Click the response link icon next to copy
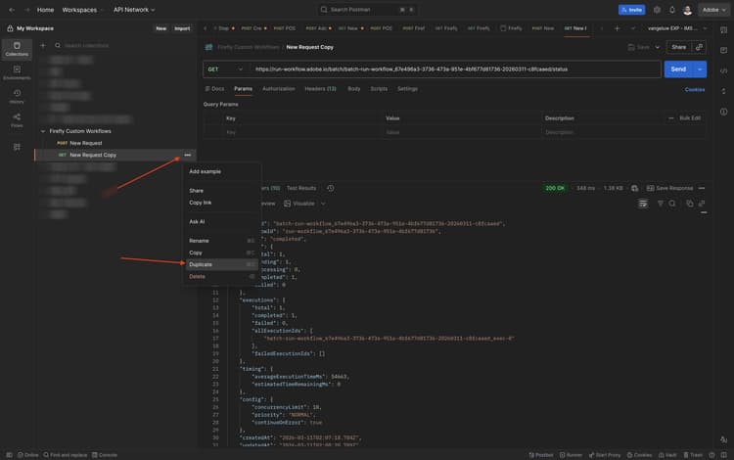Screen dimensions: 734x460 [702, 204]
